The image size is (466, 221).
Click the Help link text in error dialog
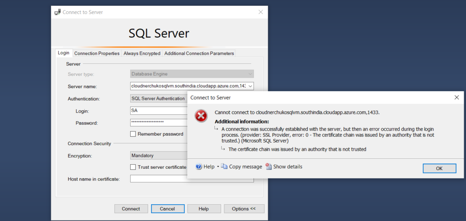(x=209, y=167)
